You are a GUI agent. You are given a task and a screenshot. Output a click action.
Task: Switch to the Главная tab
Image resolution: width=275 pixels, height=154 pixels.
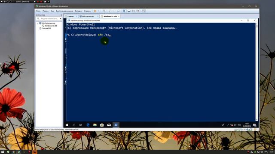(70, 16)
